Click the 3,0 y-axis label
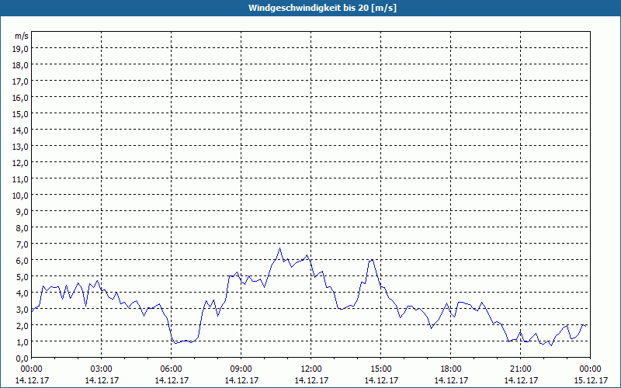Screen dimensions: 621x388 23,310
